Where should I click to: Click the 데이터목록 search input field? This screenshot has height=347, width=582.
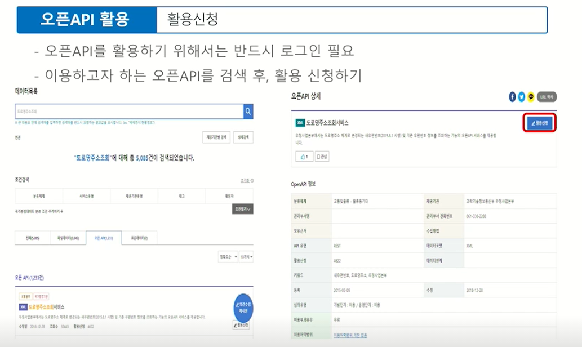129,112
